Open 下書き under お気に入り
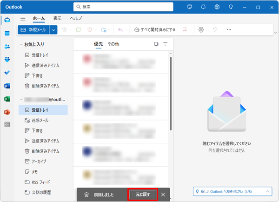This screenshot has height=202, width=279. tap(43, 76)
